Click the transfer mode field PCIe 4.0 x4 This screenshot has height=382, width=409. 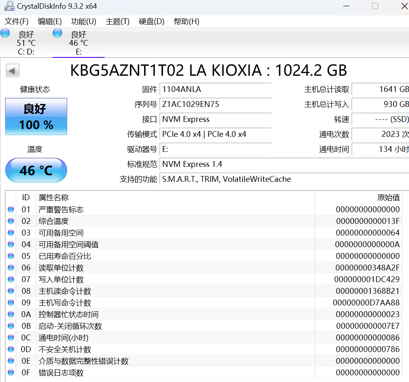tap(215, 134)
